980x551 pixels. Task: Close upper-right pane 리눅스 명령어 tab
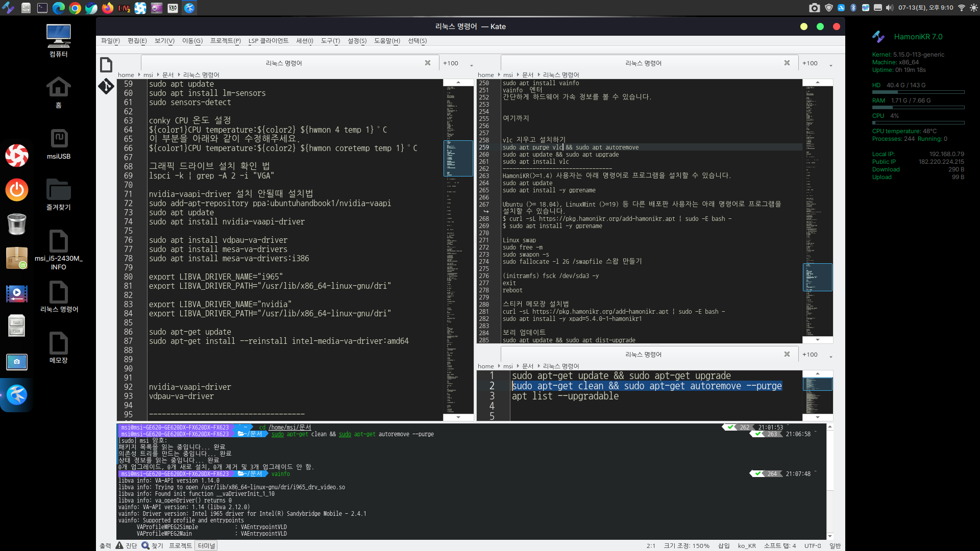click(787, 63)
